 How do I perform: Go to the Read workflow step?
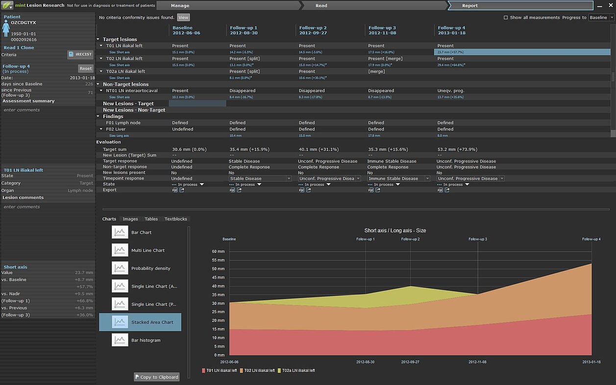click(321, 5)
